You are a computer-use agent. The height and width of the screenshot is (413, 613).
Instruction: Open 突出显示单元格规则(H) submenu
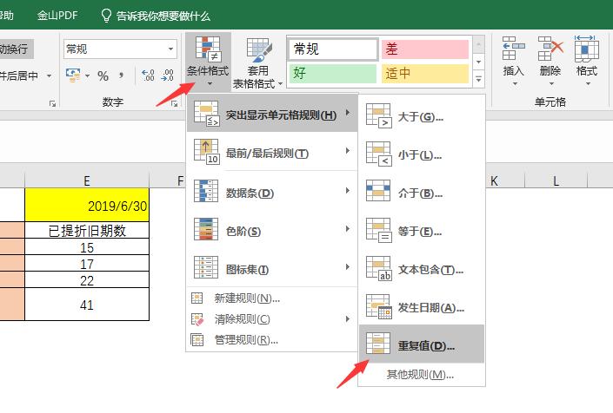coord(272,115)
